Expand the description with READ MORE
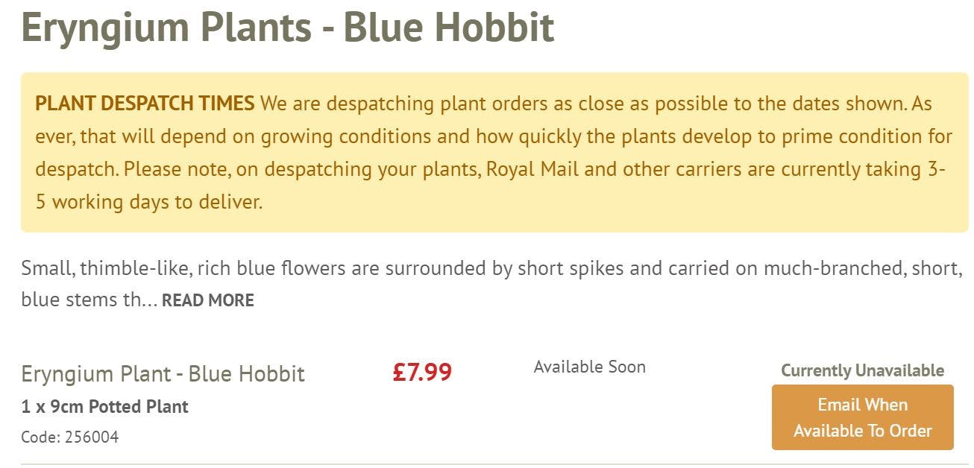Viewport: 974px width, 468px height. pyautogui.click(x=207, y=300)
